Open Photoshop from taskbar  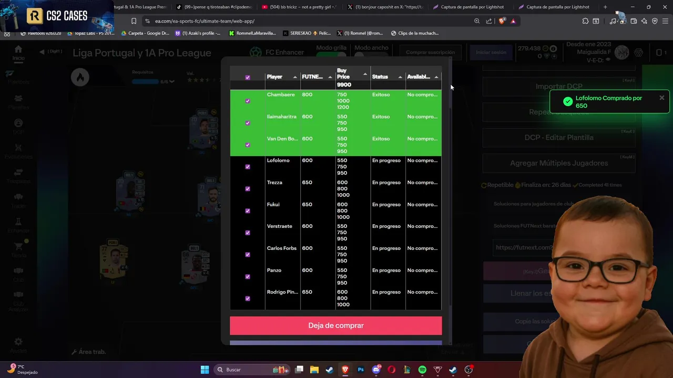361,370
